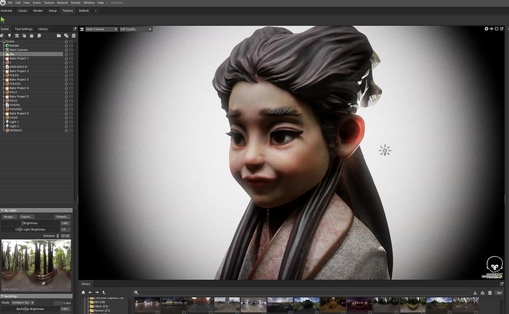Navigate back in the Library
Image resolution: width=509 pixels, height=314 pixels.
(90, 292)
